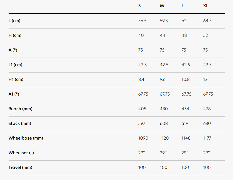
Task: Click the XL size column header
Action: (206, 6)
